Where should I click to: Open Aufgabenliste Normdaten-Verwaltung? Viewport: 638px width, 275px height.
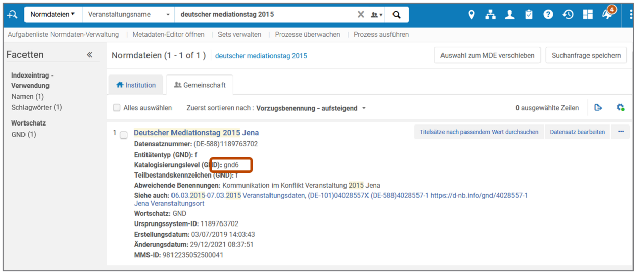[x=64, y=35]
